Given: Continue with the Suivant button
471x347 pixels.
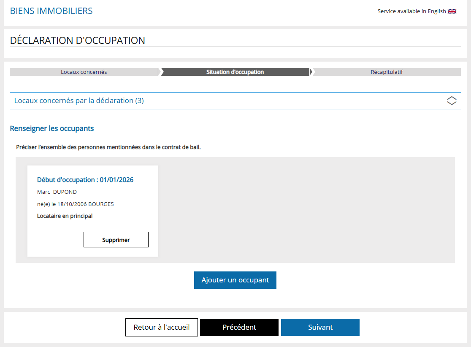Looking at the screenshot, I should click(x=320, y=327).
